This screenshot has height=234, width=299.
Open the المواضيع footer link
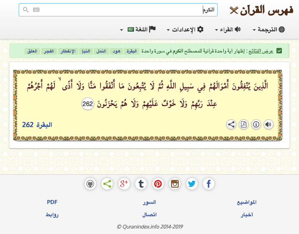[247, 202]
